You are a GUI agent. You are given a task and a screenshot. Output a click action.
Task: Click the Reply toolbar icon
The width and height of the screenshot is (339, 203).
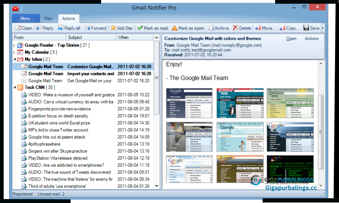[x=39, y=28]
